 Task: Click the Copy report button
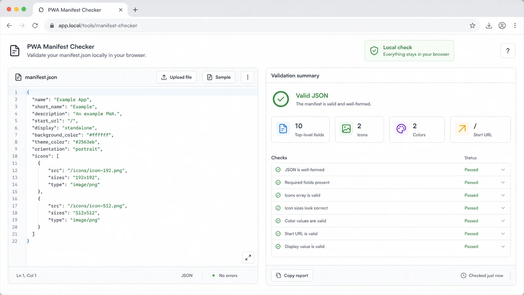(292, 276)
